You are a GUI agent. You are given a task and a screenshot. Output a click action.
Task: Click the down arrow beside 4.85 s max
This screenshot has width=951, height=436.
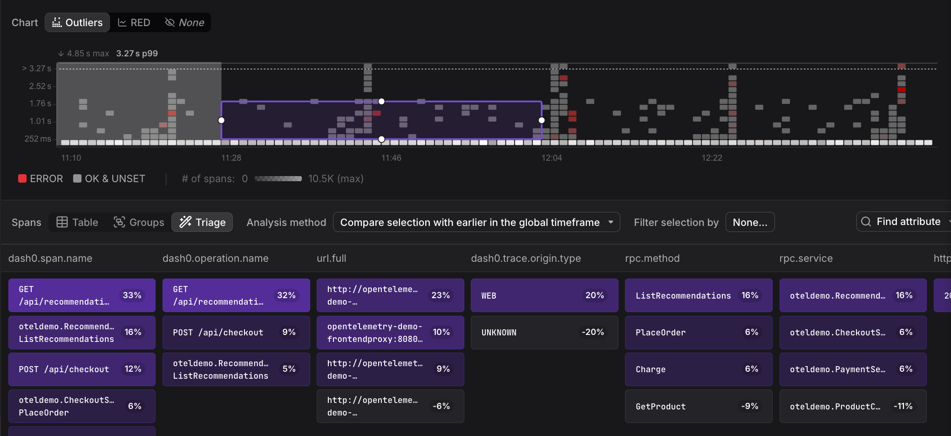click(61, 54)
